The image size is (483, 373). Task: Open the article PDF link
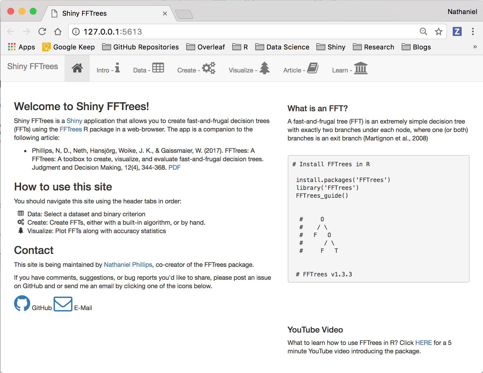[174, 167]
